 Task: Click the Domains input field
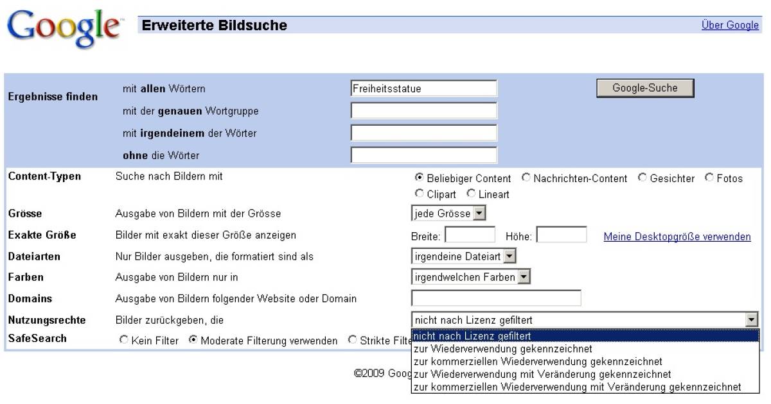tap(496, 298)
